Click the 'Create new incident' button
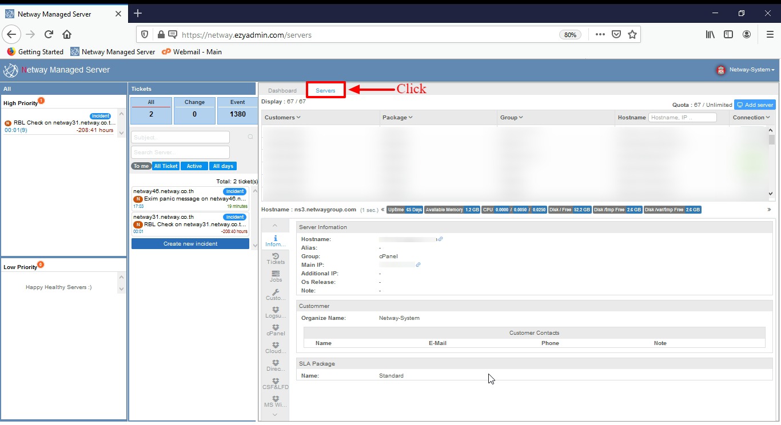This screenshot has width=781, height=425. coord(190,244)
